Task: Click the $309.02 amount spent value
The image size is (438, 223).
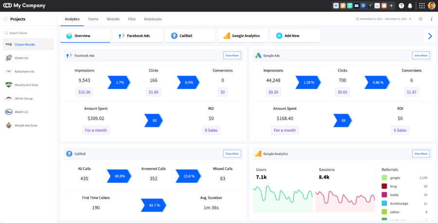Action: pyautogui.click(x=96, y=119)
